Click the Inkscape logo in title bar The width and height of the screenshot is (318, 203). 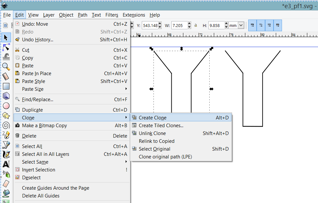tap(5, 6)
